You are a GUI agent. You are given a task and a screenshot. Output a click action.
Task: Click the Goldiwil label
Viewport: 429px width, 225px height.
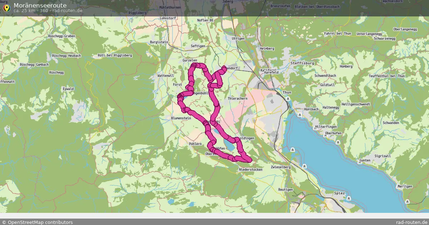327,85
